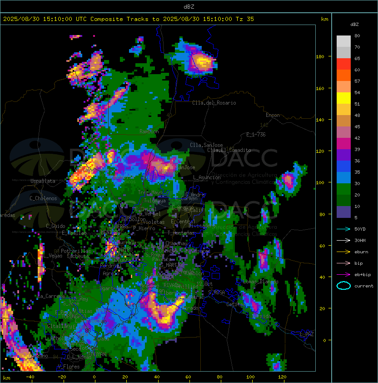378x383 pixels.
Task: Click the 'G_Andre' map label
Action: pos(195,195)
